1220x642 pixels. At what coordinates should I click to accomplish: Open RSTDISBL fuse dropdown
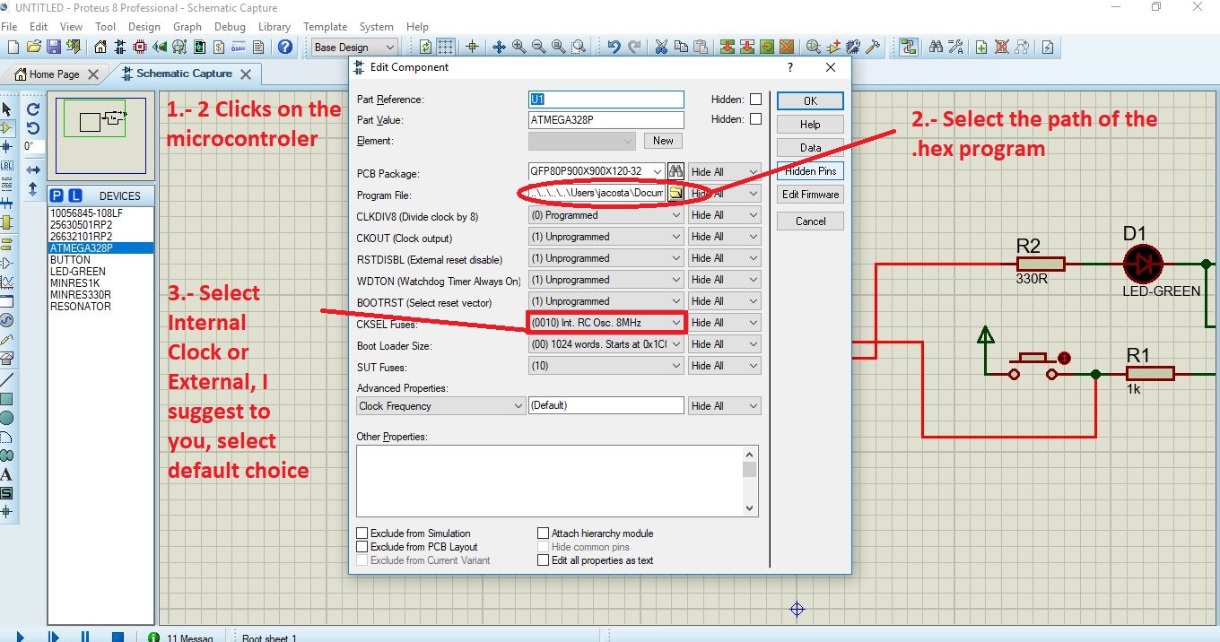coord(606,258)
